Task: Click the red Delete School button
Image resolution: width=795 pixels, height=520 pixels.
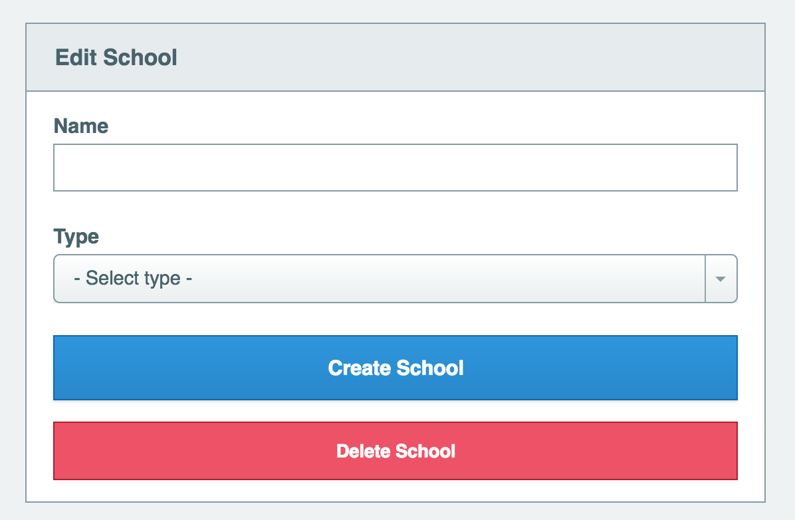Action: pyautogui.click(x=396, y=451)
